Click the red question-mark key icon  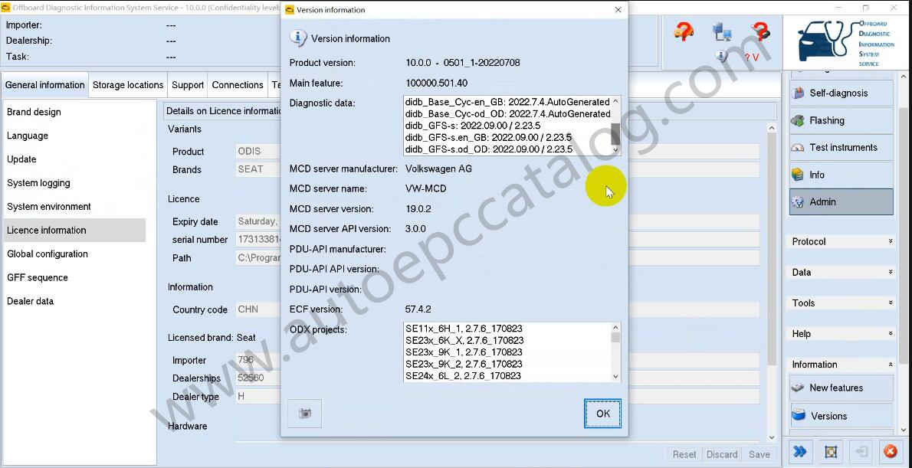tap(760, 31)
